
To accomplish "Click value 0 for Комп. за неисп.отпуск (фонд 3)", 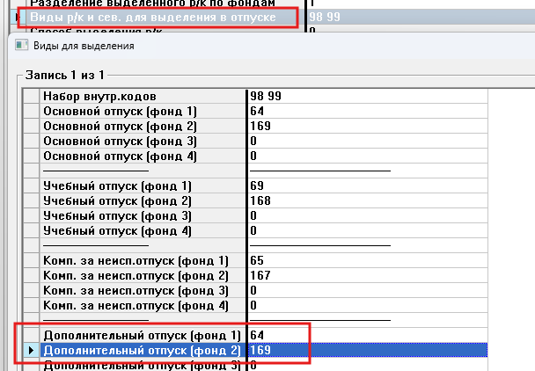I will click(253, 290).
